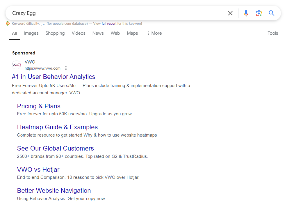Click 'End-to-end Comparison' description text
The width and height of the screenshot is (294, 205).
(78, 177)
